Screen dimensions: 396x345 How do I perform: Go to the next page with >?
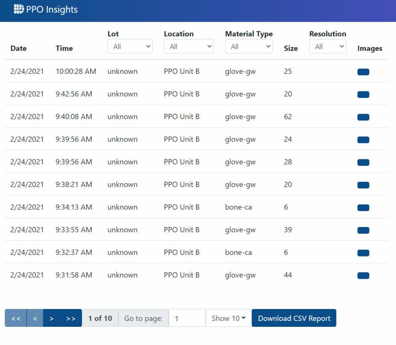pos(51,318)
